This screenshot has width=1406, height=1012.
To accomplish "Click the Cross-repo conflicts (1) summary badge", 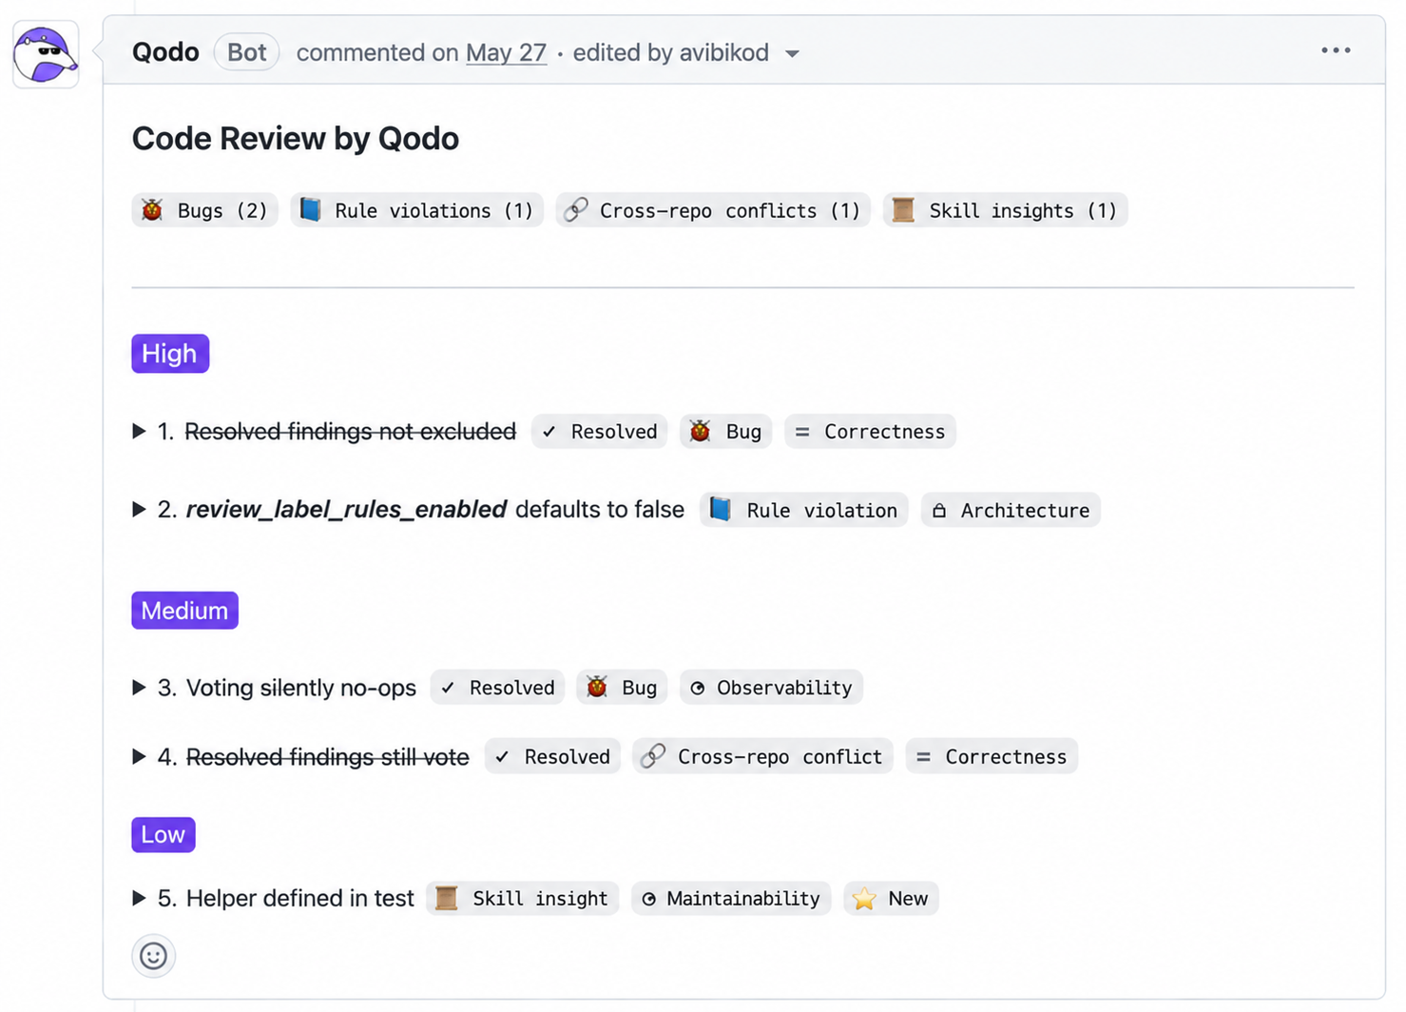I will click(x=713, y=210).
